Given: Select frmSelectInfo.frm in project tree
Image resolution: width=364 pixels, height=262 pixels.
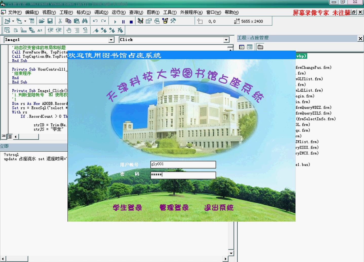Looking at the screenshot, I should click(316, 119).
